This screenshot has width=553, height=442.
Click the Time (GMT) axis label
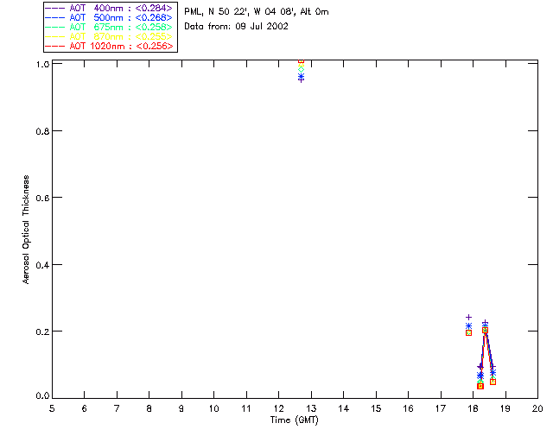(x=294, y=420)
